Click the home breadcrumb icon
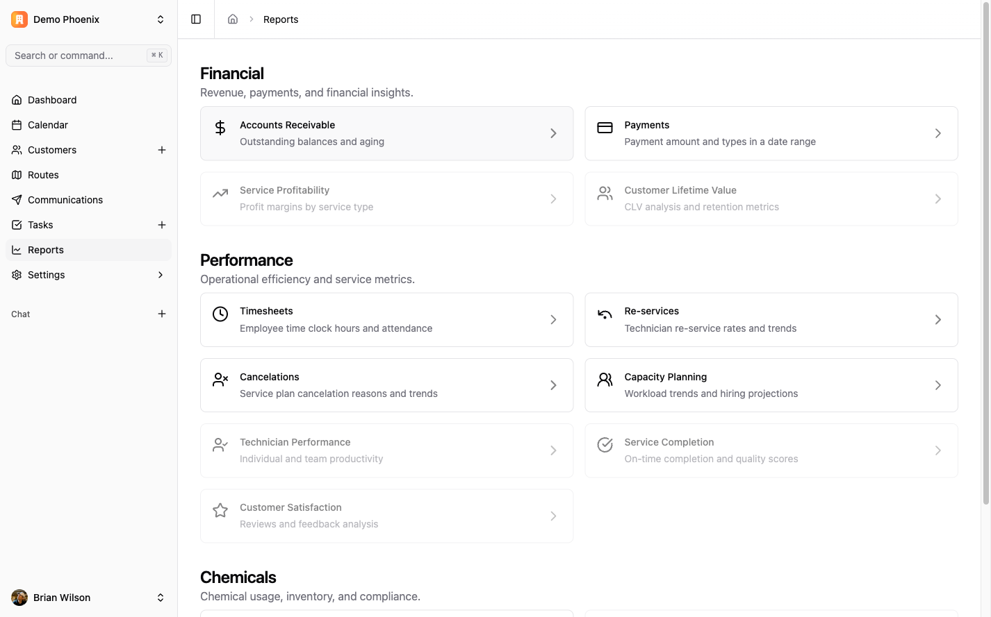 coord(233,19)
